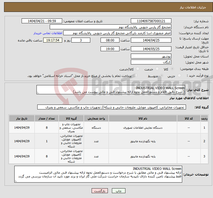Click پایه نگهدارنده مانیتور in row 3
The height and width of the screenshot is (198, 213).
tap(143, 156)
